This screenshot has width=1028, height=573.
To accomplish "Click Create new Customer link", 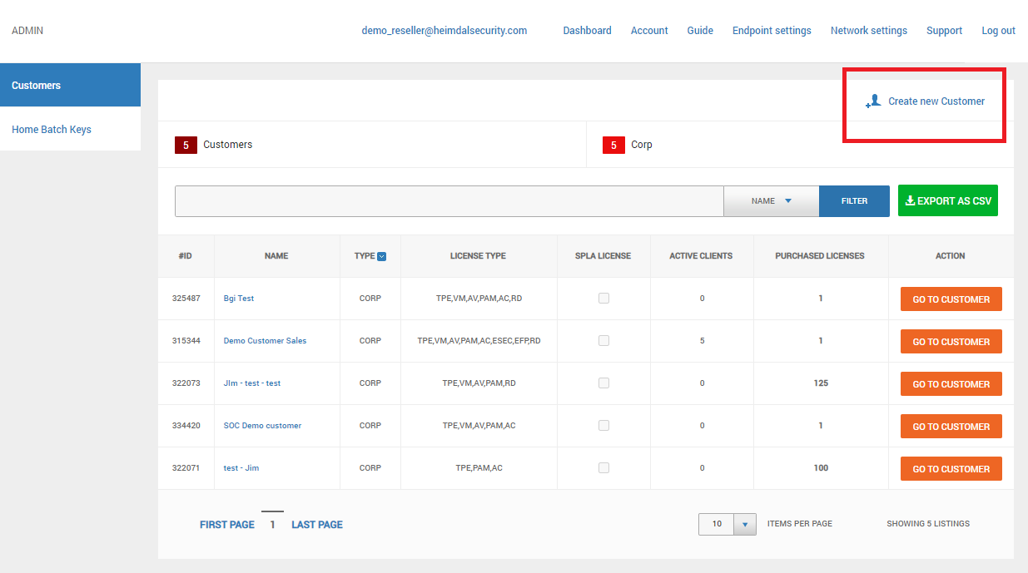I will pyautogui.click(x=936, y=101).
